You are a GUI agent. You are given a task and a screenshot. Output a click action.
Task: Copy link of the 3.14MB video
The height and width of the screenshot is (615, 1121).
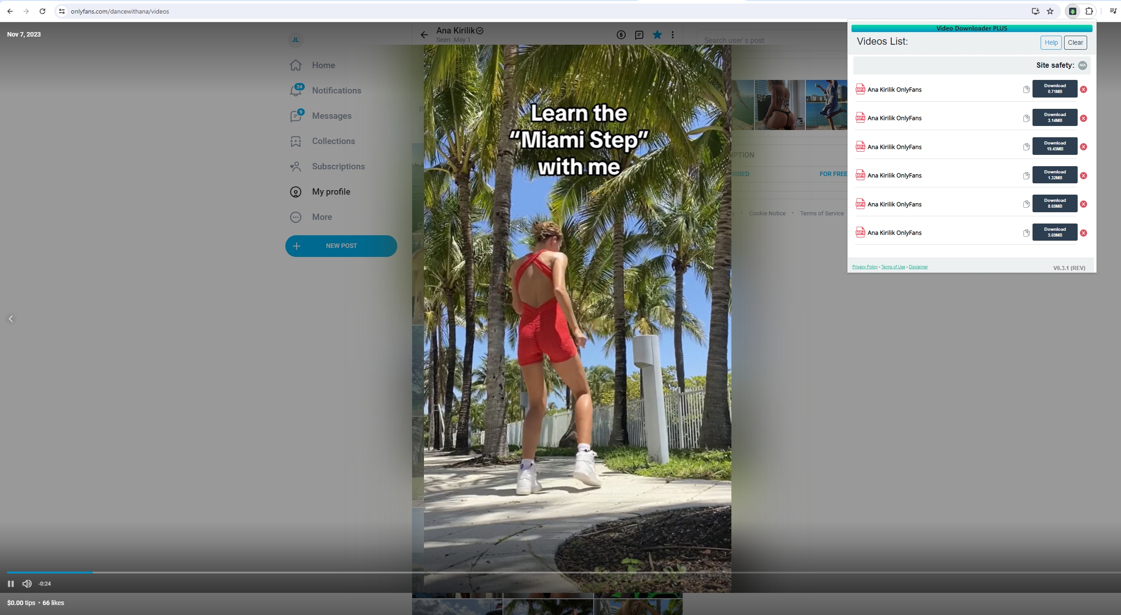coord(1026,118)
